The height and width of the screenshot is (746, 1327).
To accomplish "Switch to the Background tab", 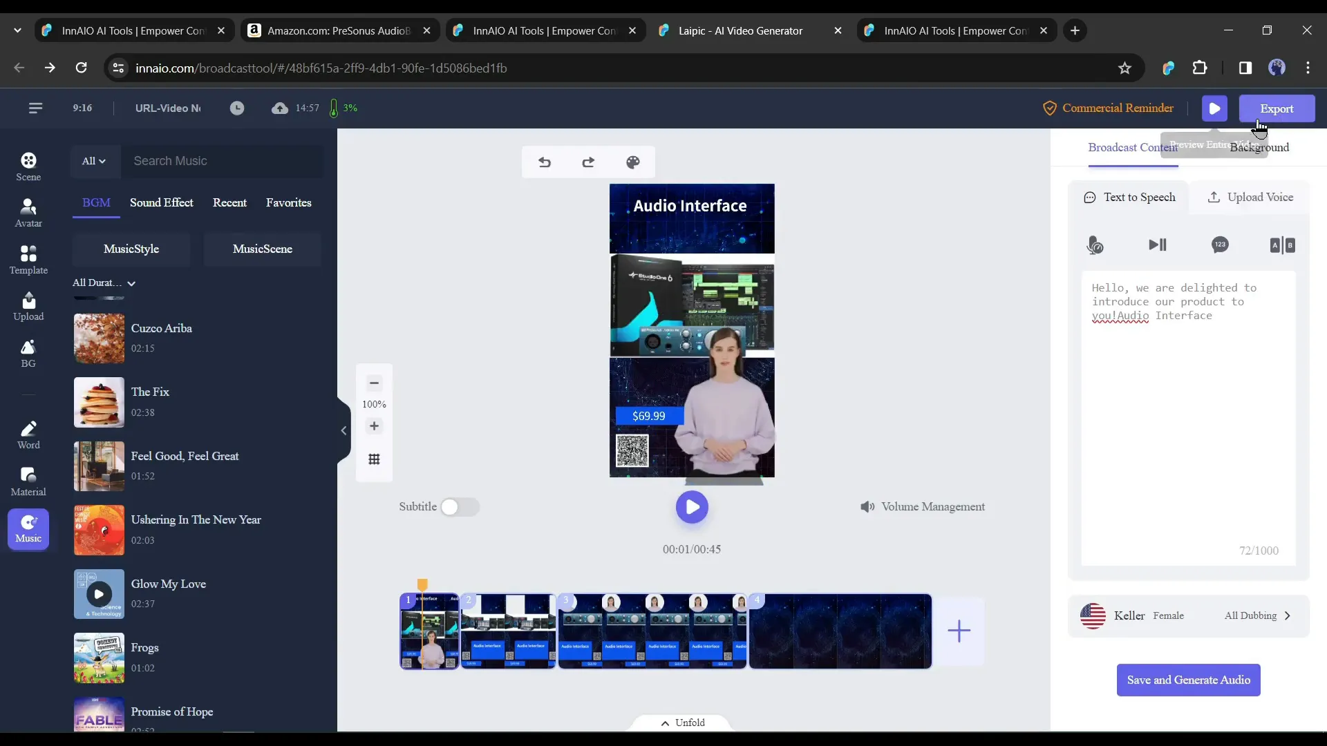I will [1259, 146].
